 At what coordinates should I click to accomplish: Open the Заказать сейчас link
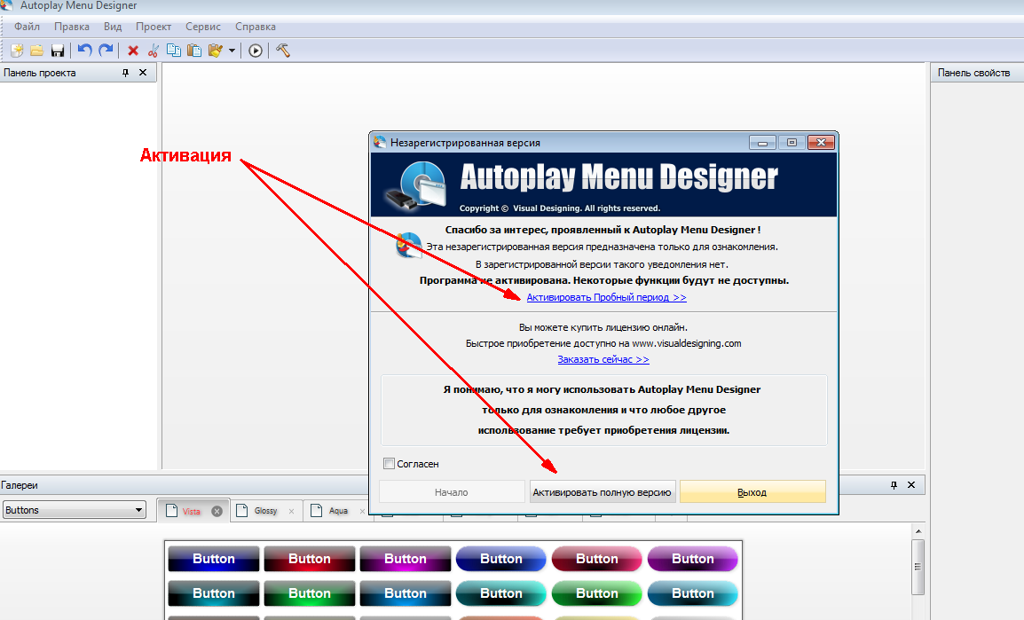(603, 359)
